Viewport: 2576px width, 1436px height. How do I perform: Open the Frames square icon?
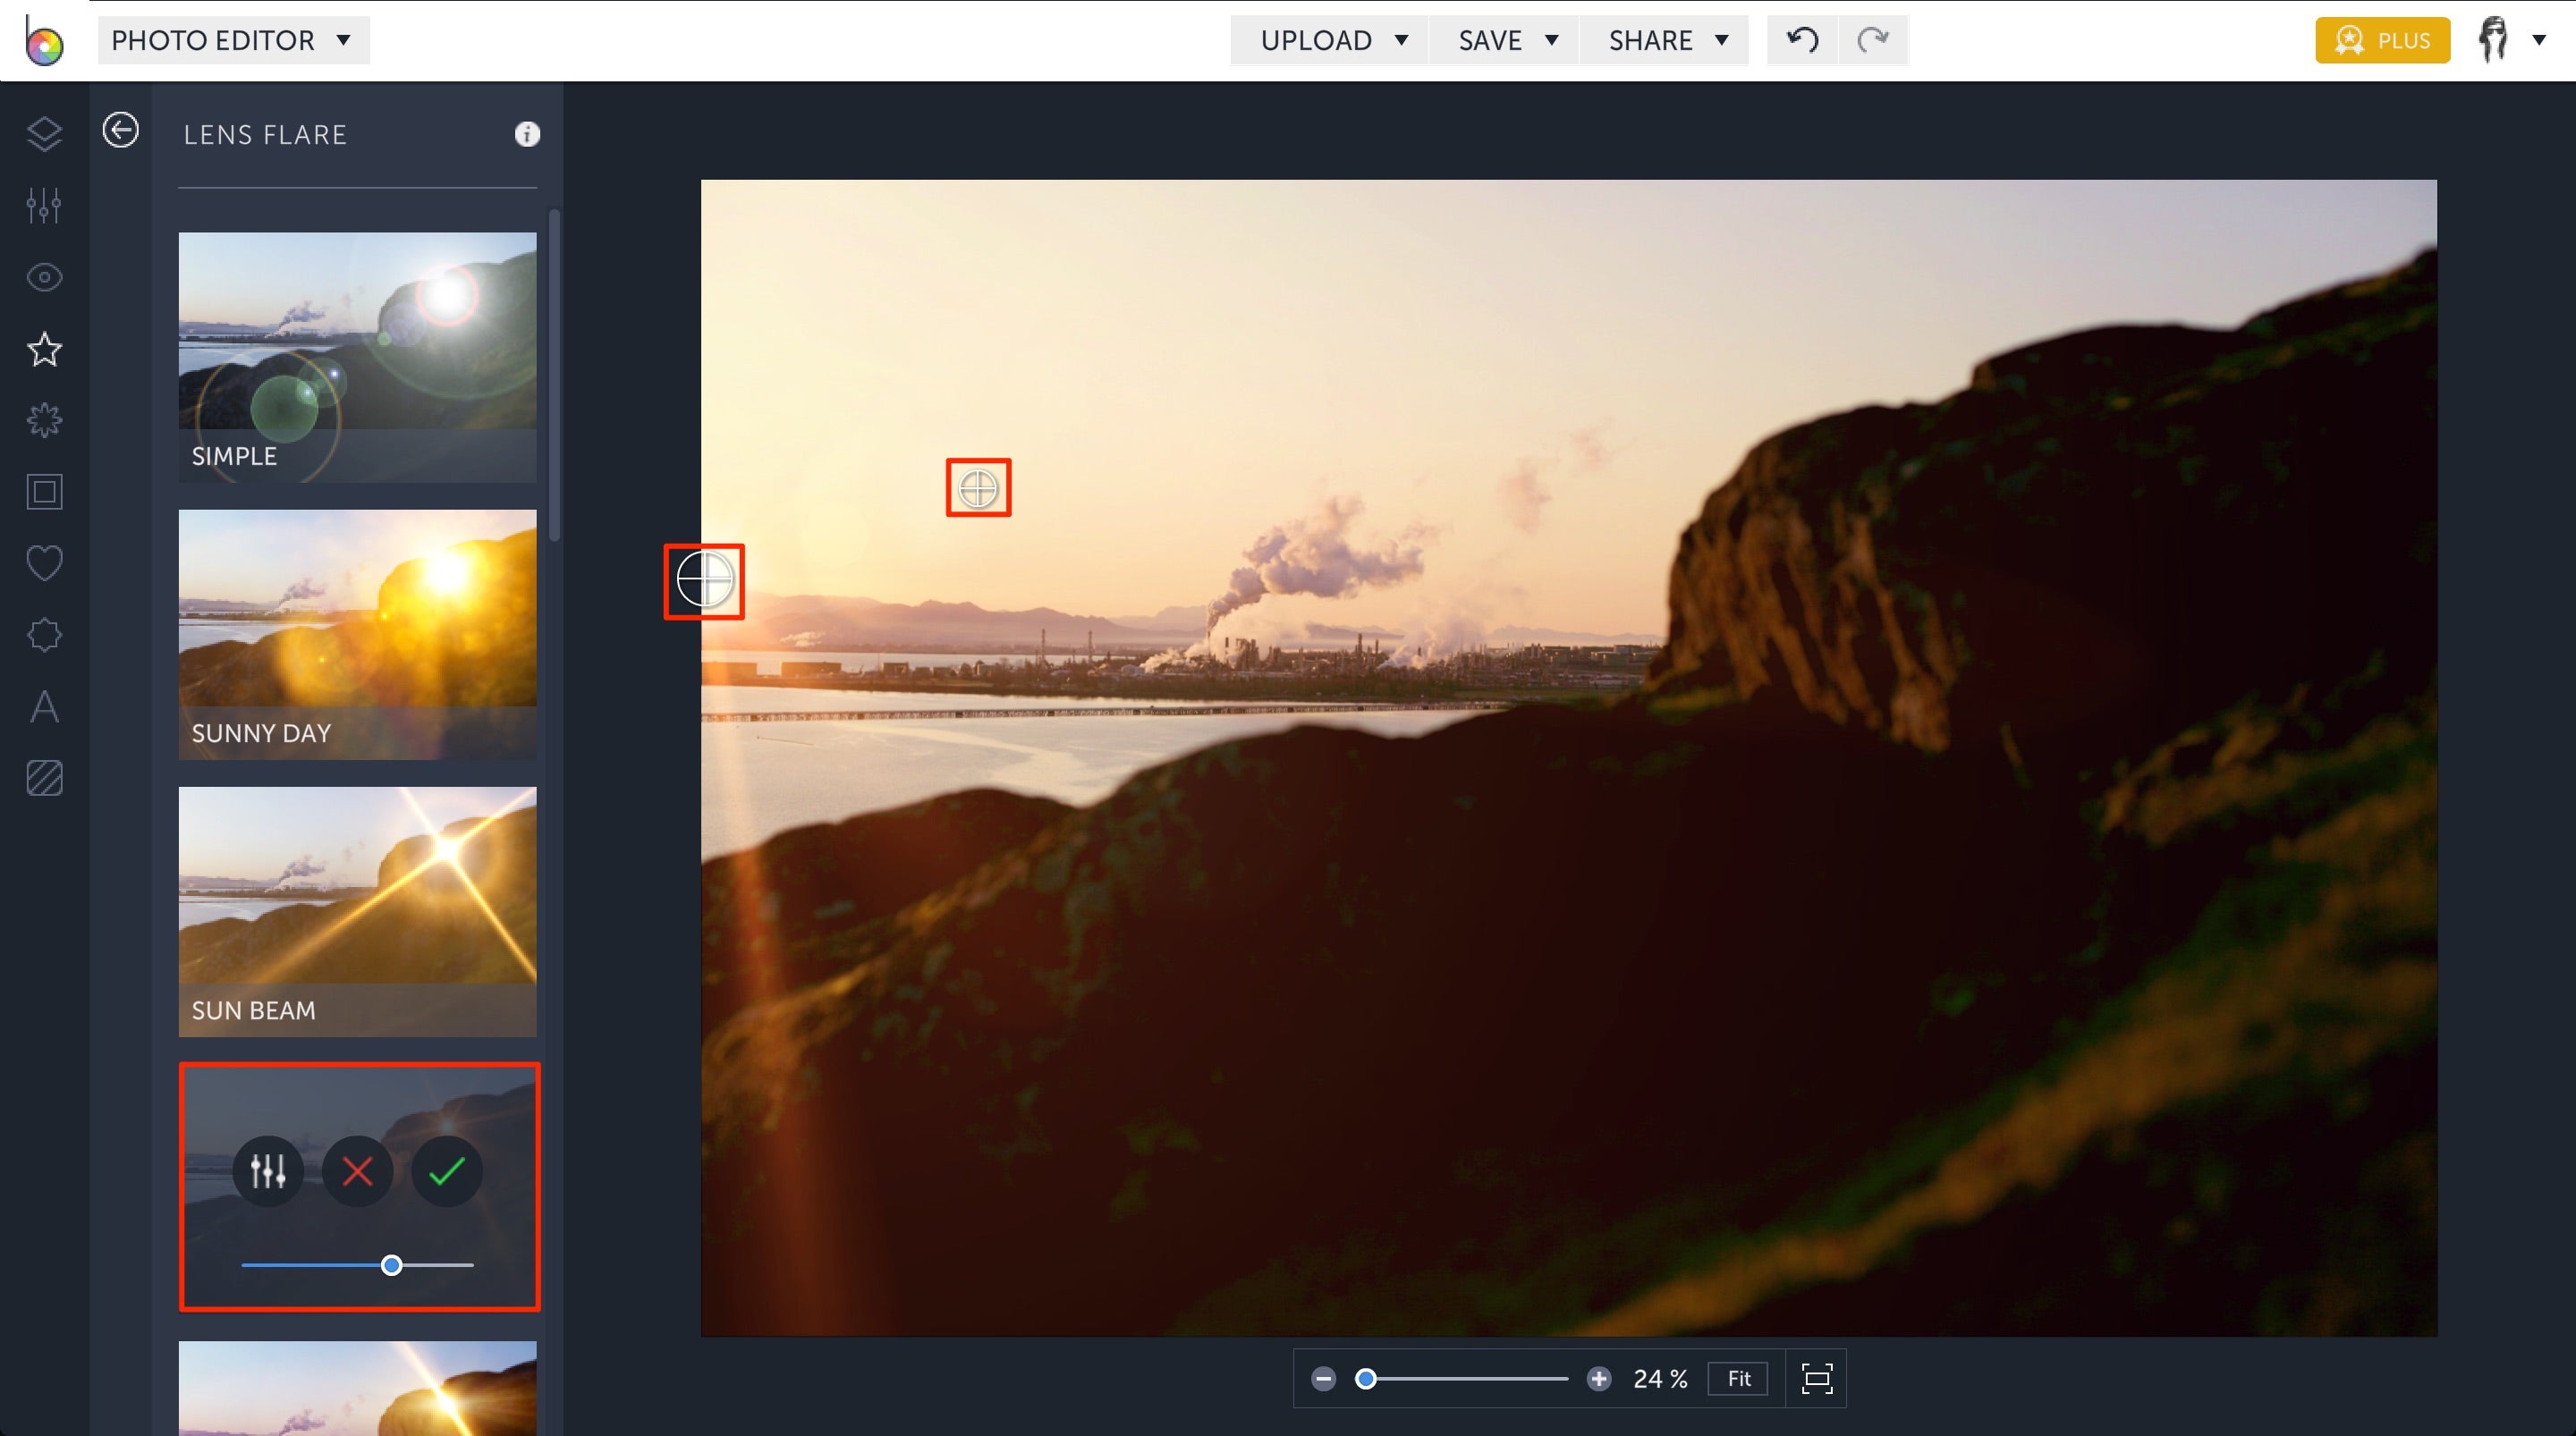click(x=44, y=492)
